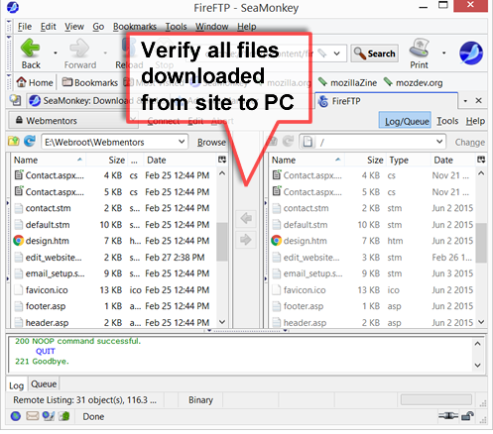Click the SeaMonkey throbber logo icon
The image size is (493, 434).
471,53
